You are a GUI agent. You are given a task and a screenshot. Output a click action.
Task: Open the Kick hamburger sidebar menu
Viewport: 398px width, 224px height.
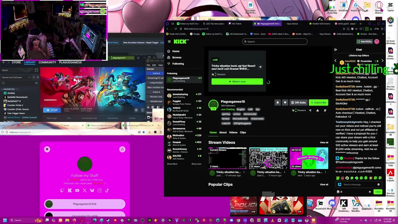(x=169, y=41)
